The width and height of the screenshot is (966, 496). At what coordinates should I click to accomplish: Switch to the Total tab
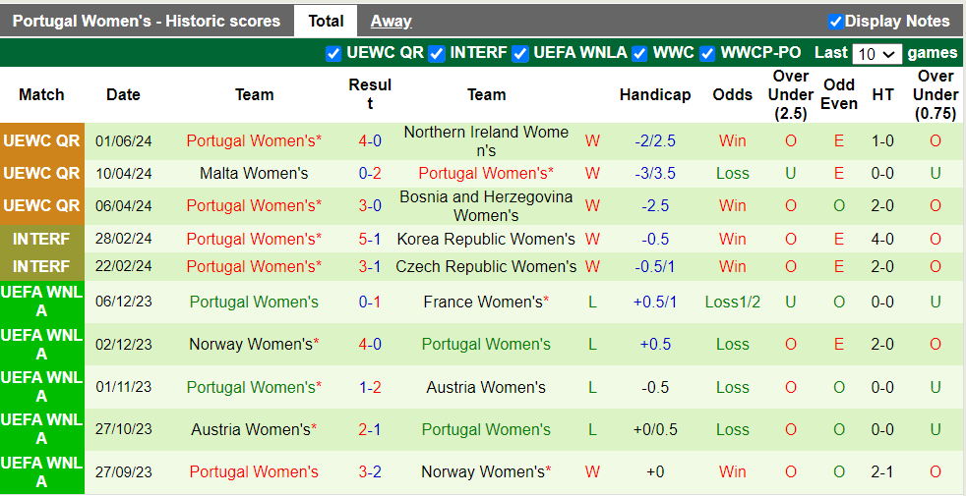coord(326,21)
